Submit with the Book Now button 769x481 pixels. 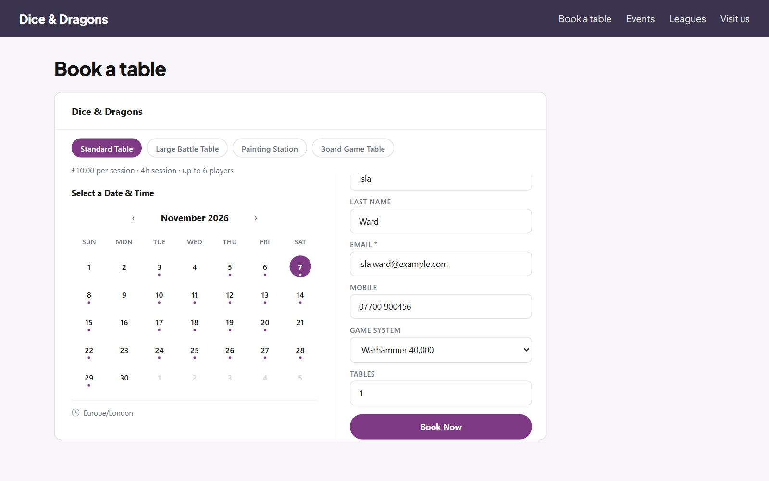[441, 427]
